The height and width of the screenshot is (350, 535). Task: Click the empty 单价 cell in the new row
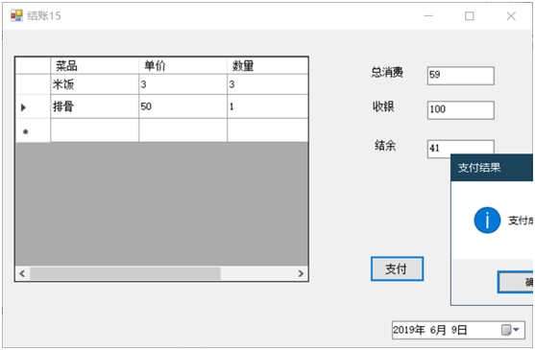click(x=182, y=130)
